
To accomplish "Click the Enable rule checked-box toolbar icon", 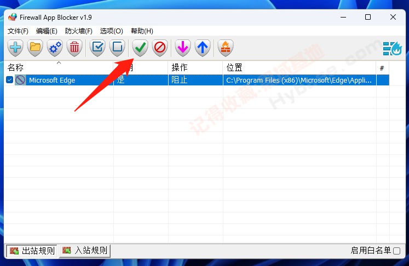I will pyautogui.click(x=97, y=48).
